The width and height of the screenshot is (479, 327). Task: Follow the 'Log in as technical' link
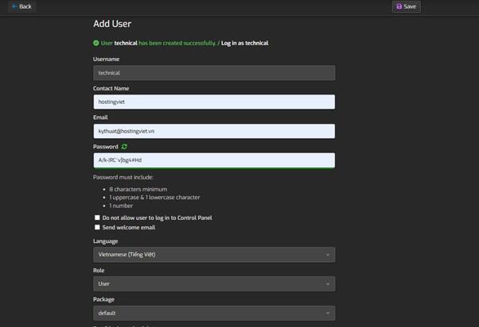click(x=244, y=43)
